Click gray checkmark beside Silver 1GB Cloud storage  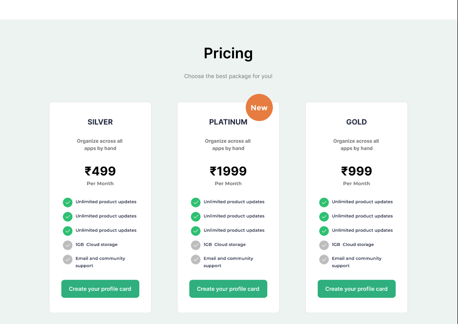(x=68, y=245)
